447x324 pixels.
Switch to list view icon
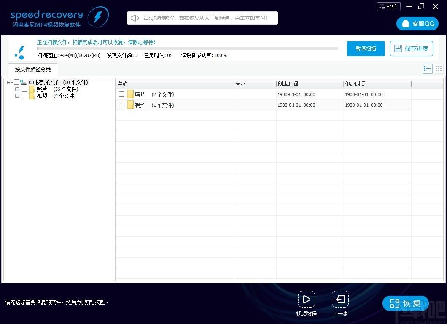pos(427,69)
